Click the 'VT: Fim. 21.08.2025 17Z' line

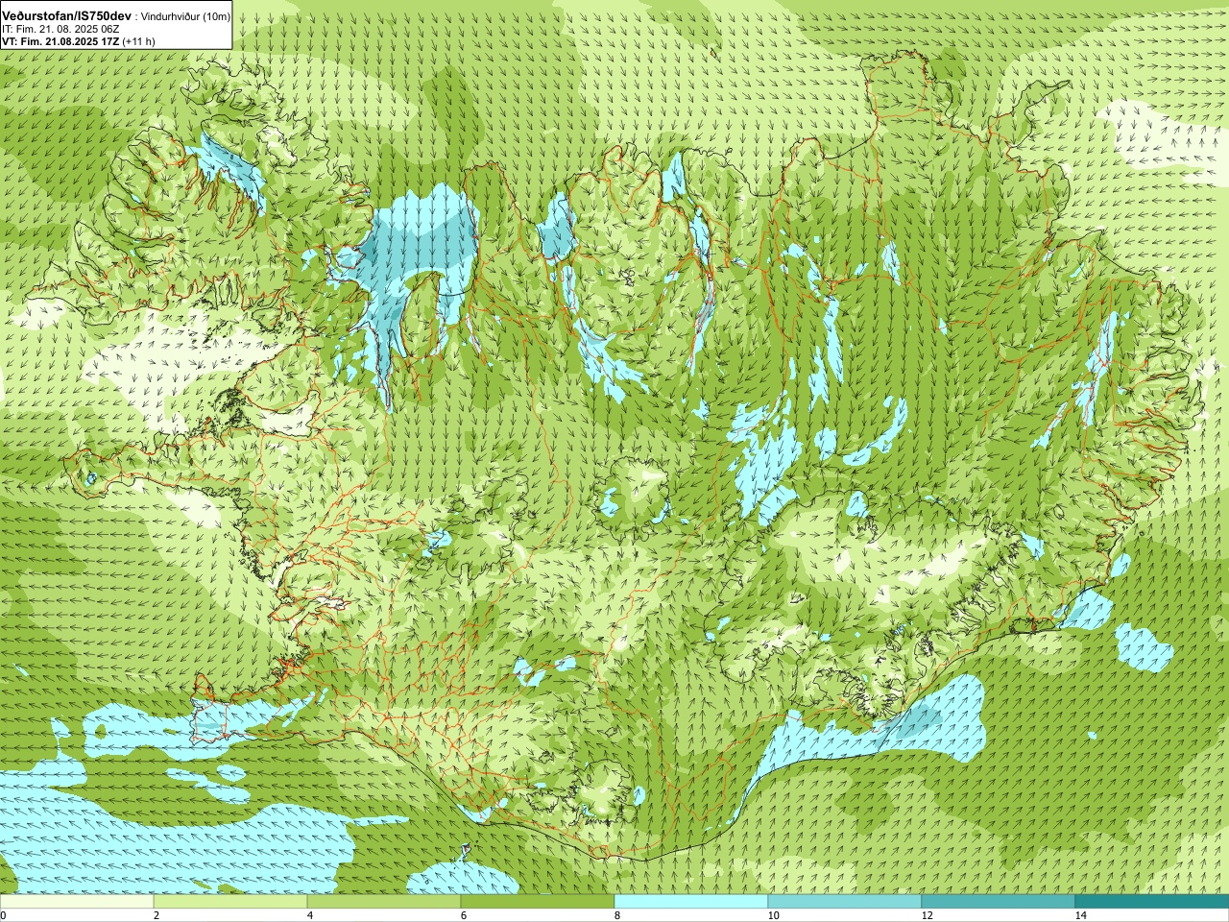[x=60, y=41]
